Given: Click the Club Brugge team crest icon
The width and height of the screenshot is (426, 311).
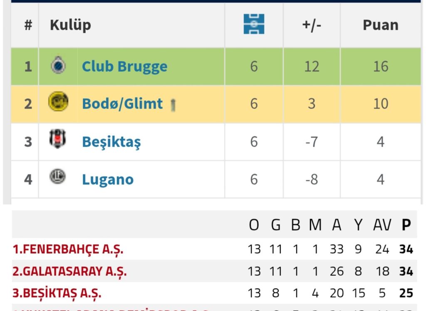Looking at the screenshot, I should (58, 66).
